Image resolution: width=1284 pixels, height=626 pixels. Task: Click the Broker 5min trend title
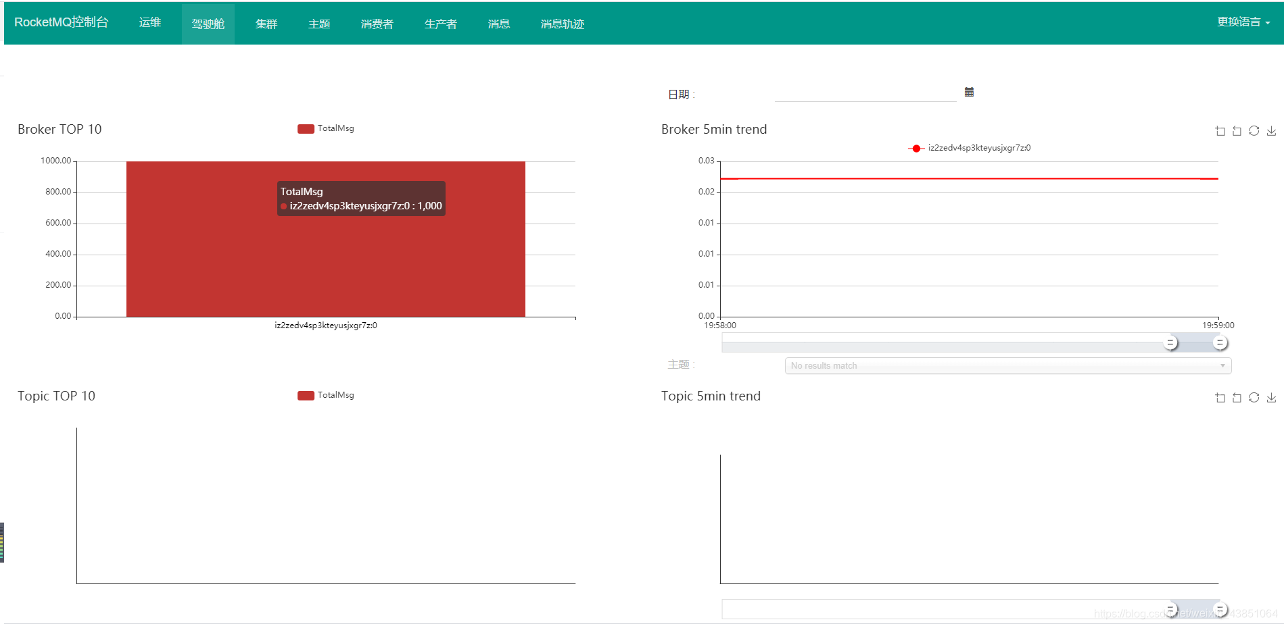point(714,130)
